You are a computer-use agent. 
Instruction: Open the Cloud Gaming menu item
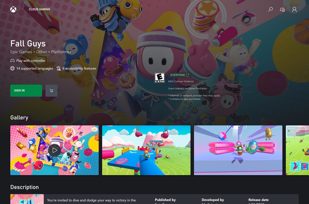(39, 9)
